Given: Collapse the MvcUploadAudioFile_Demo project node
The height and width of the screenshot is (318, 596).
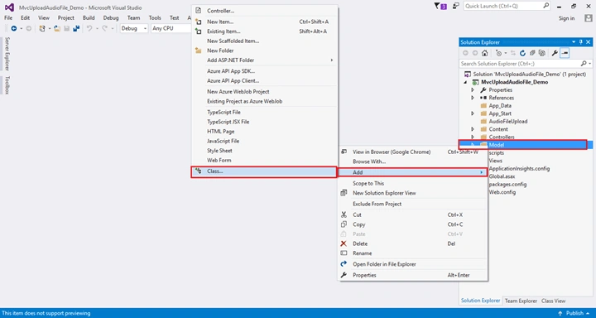Looking at the screenshot, I should tap(465, 82).
